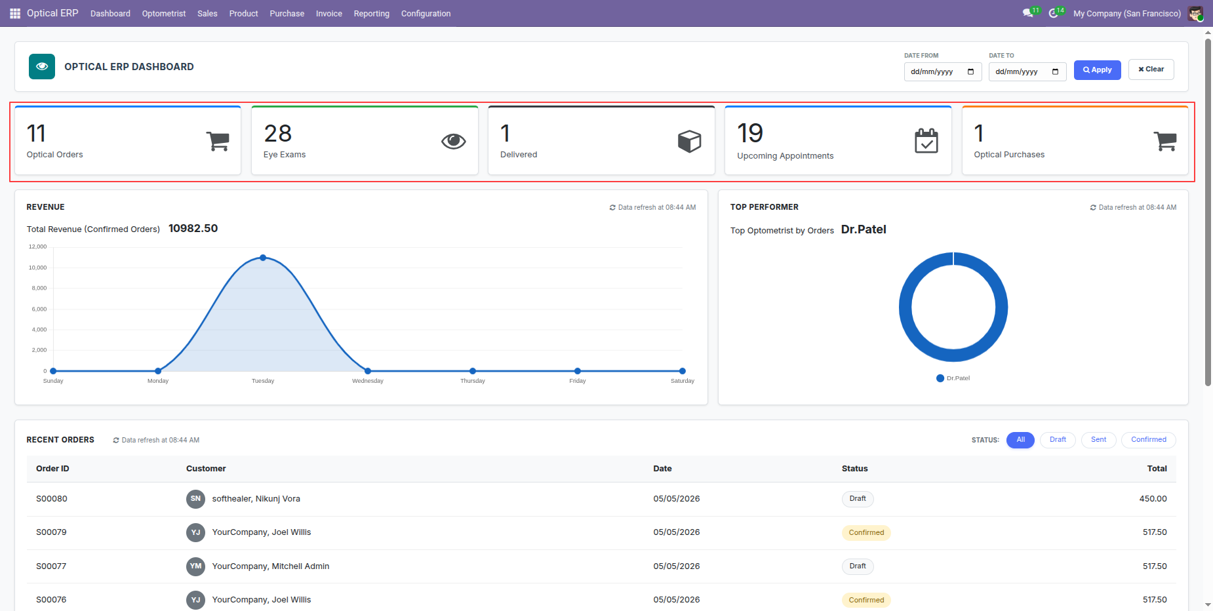
Task: Click the user avatar in top bar
Action: (1195, 13)
